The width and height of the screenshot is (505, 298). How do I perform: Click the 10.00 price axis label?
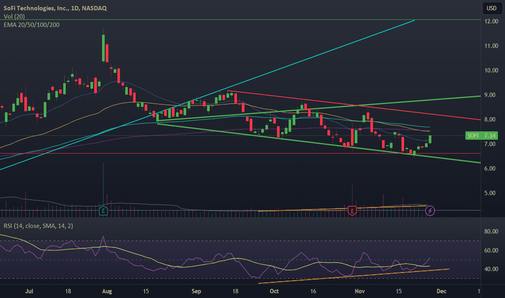491,70
